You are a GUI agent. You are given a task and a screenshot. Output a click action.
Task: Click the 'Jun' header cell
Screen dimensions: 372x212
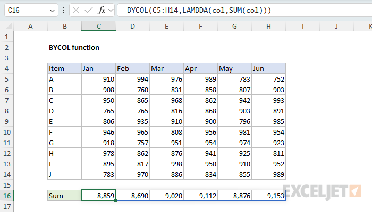[268, 68]
